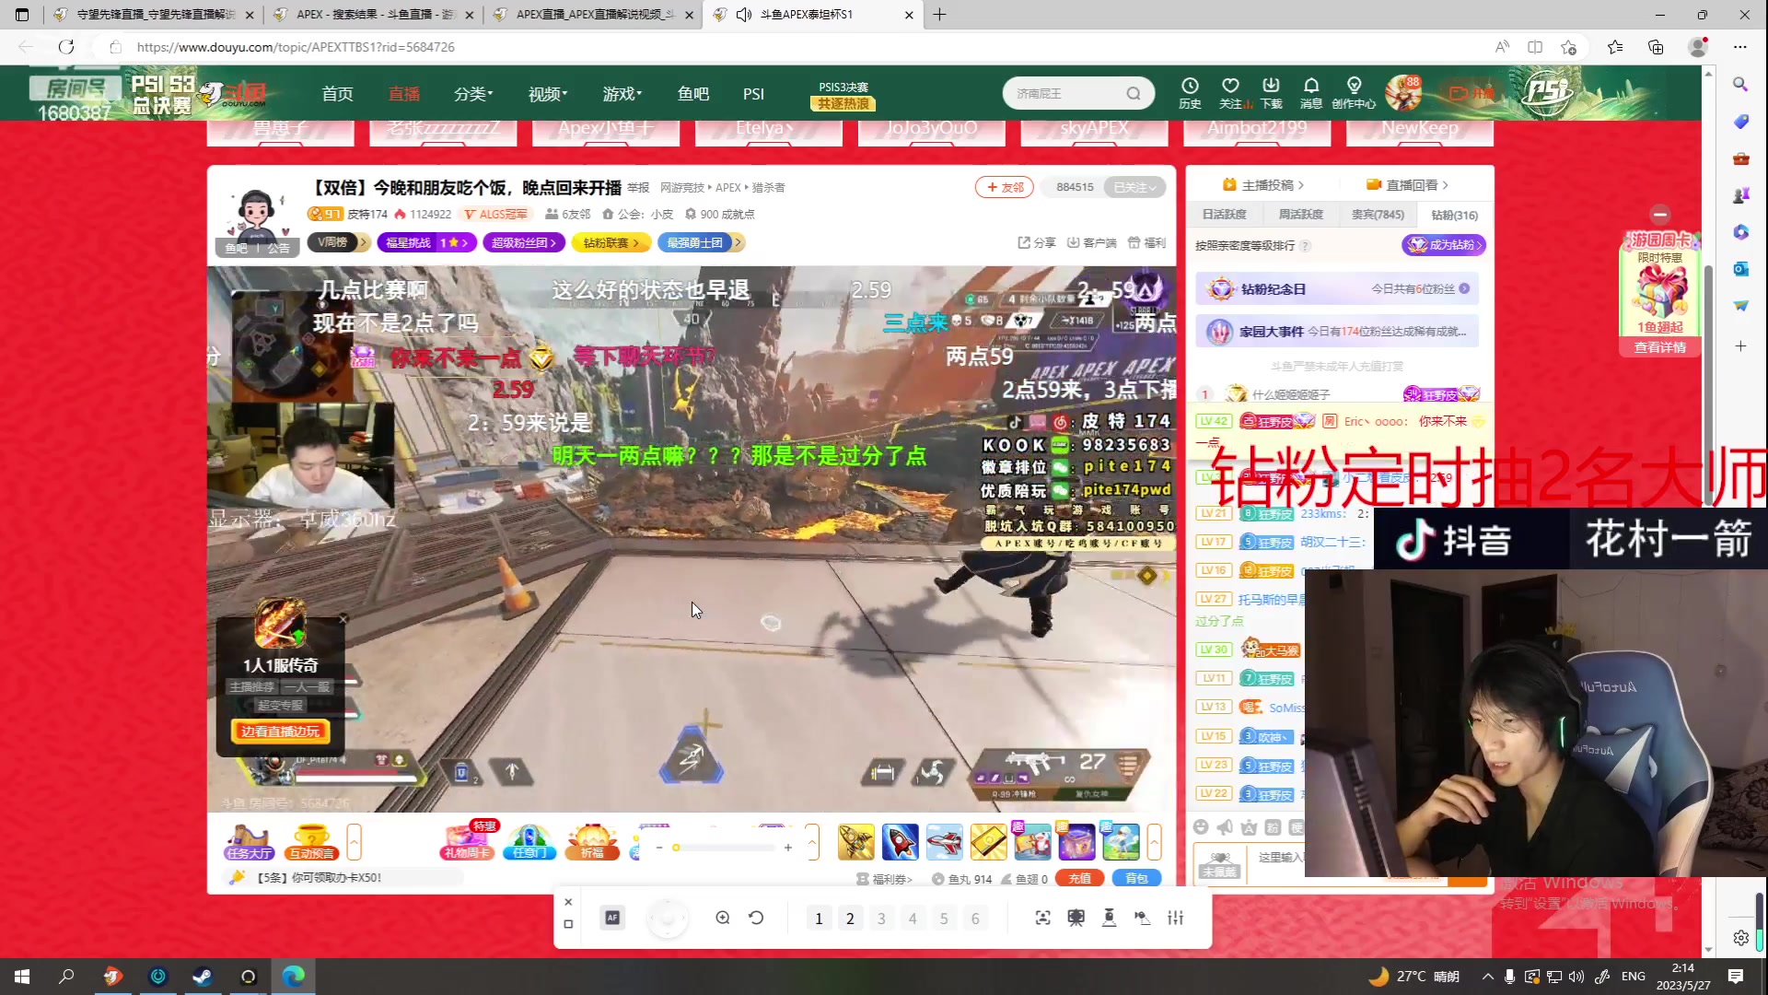Screen dimensions: 1768x995
Task: Expand the chevron right of the volume slider popup
Action: point(812,842)
